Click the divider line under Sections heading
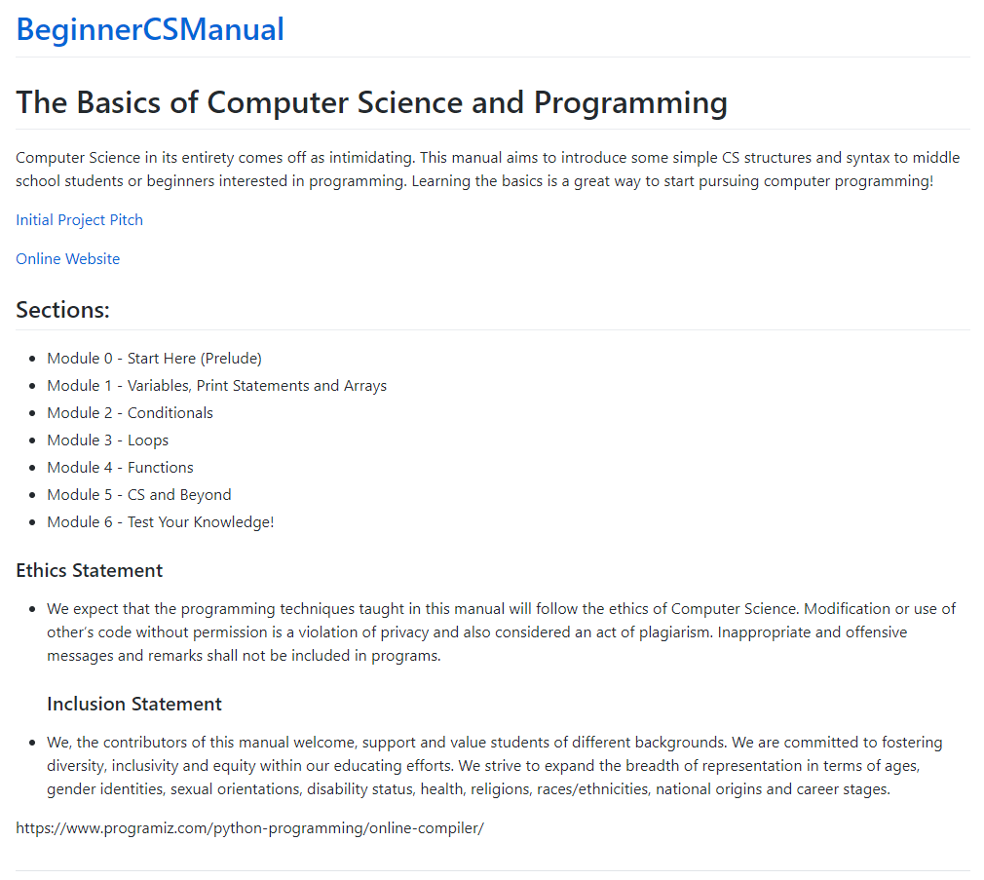Image resolution: width=984 pixels, height=880 pixels. pos(492,329)
